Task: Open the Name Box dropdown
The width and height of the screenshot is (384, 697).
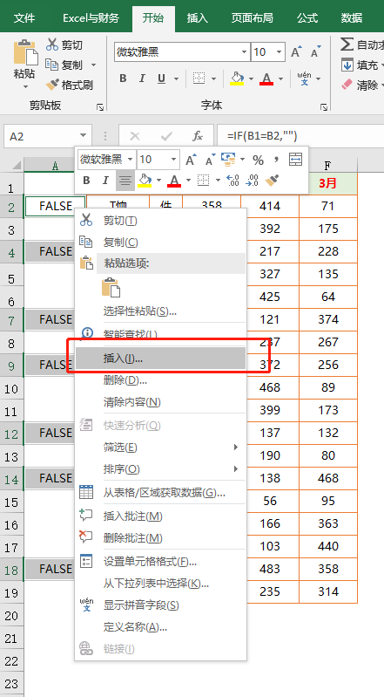Action: click(x=84, y=136)
